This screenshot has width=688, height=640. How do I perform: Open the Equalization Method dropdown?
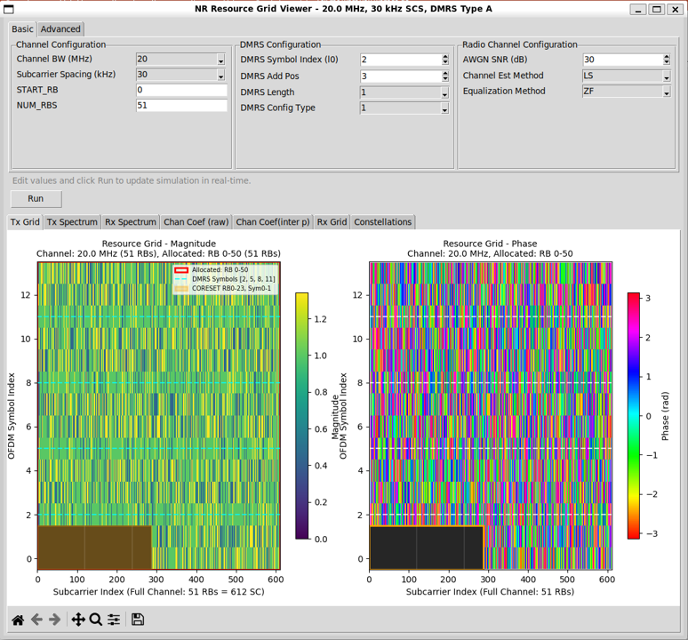click(627, 92)
